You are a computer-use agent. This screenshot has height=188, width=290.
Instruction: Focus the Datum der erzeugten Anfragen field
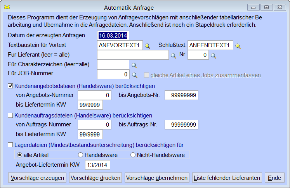click(x=113, y=35)
